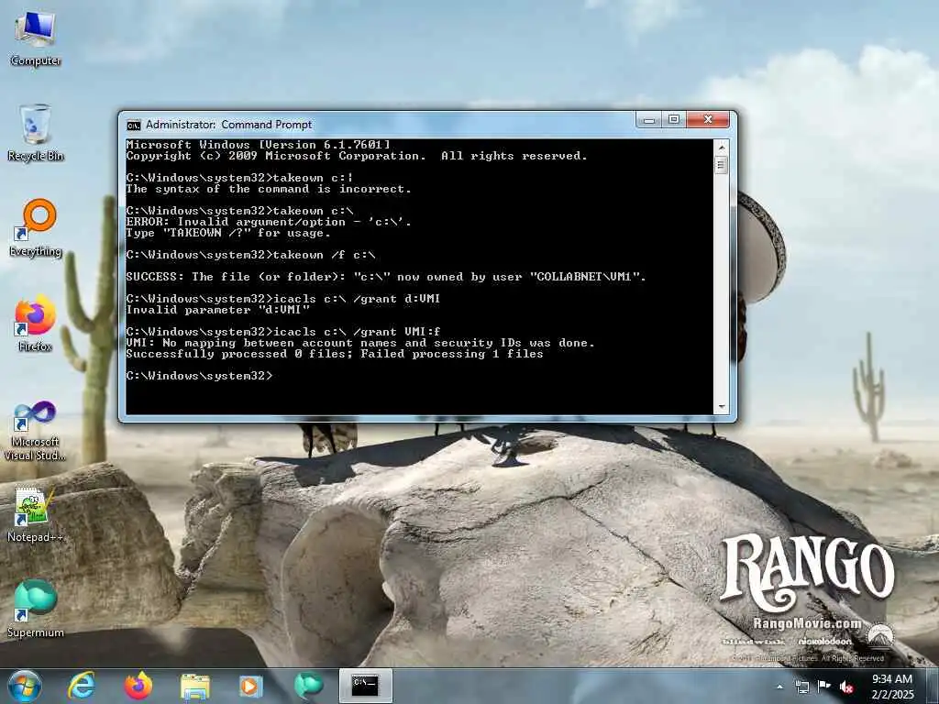Maximize the Command Prompt window
Image resolution: width=939 pixels, height=704 pixels.
pyautogui.click(x=674, y=120)
